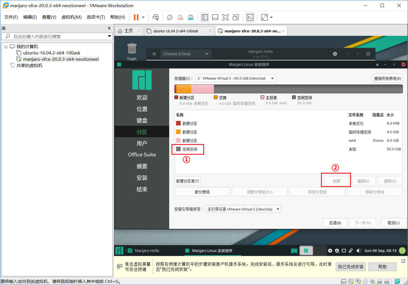This screenshot has height=285, width=408.
Task: Click the 我已完成安装 button
Action: 351,267
